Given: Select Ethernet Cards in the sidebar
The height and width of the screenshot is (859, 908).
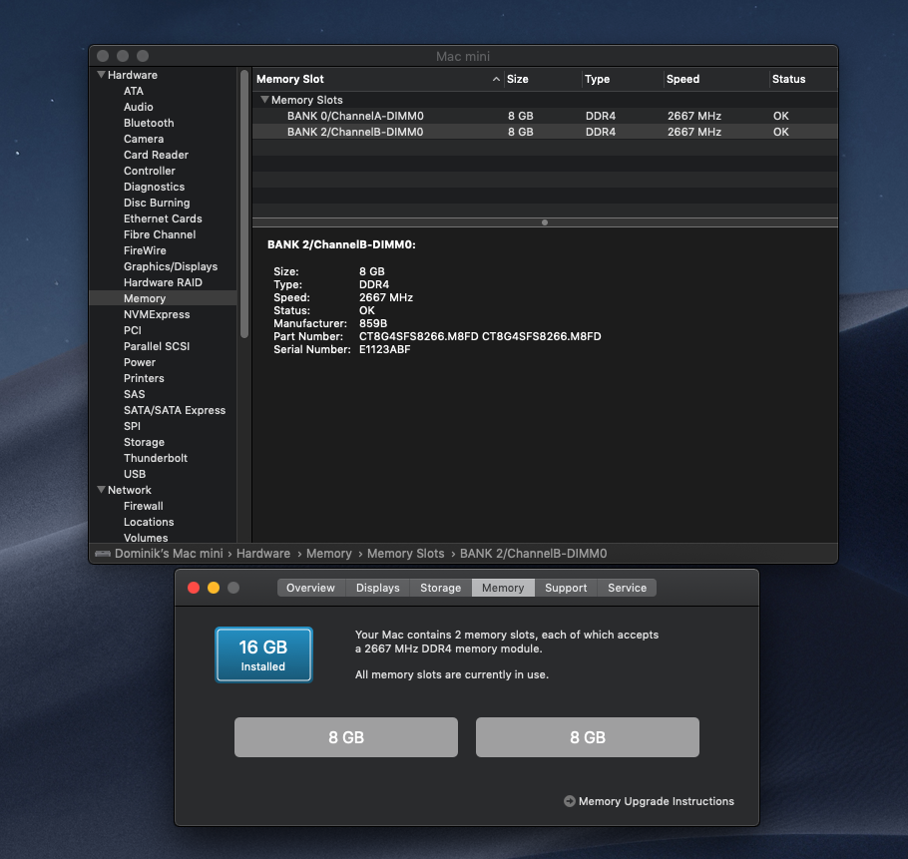Looking at the screenshot, I should 163,218.
